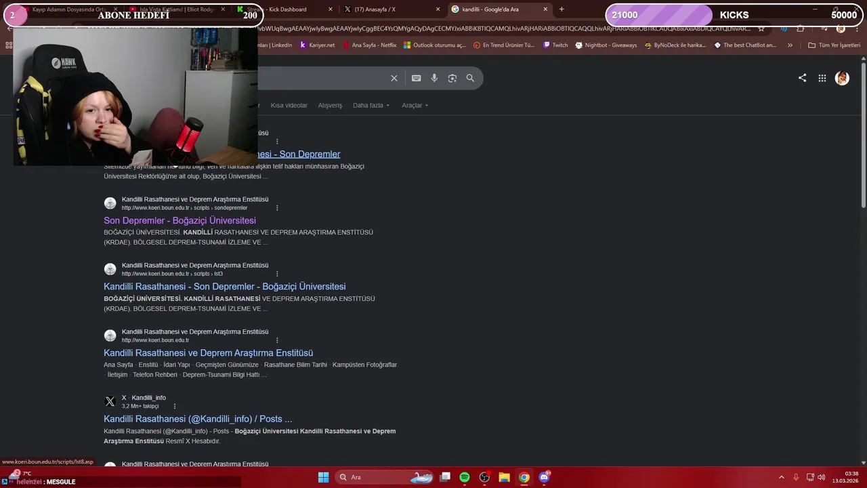Open OBS Studio from the taskbar

pos(484,477)
